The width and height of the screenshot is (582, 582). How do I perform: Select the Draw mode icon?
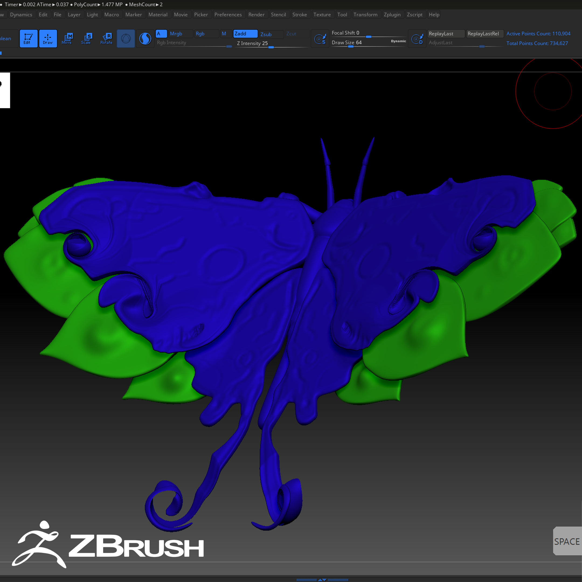(x=48, y=39)
